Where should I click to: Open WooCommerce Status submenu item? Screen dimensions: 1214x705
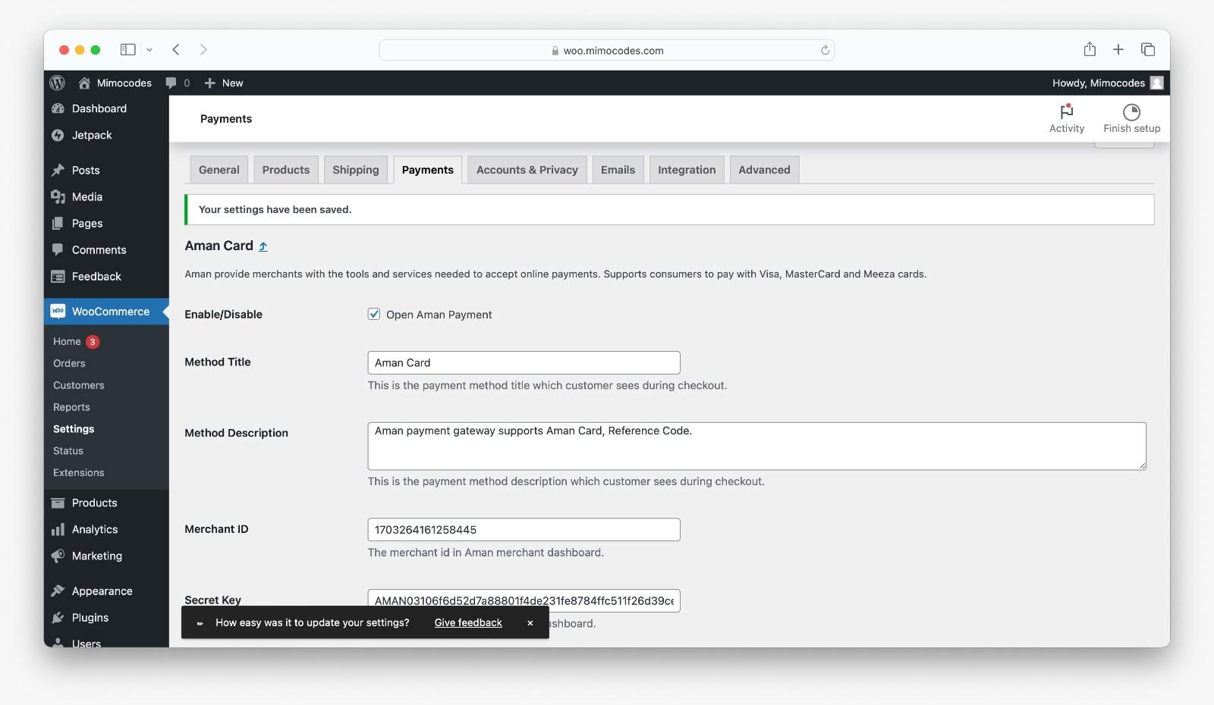(x=68, y=450)
